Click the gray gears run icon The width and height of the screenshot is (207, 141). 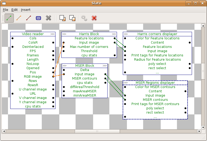[x=84, y=18]
